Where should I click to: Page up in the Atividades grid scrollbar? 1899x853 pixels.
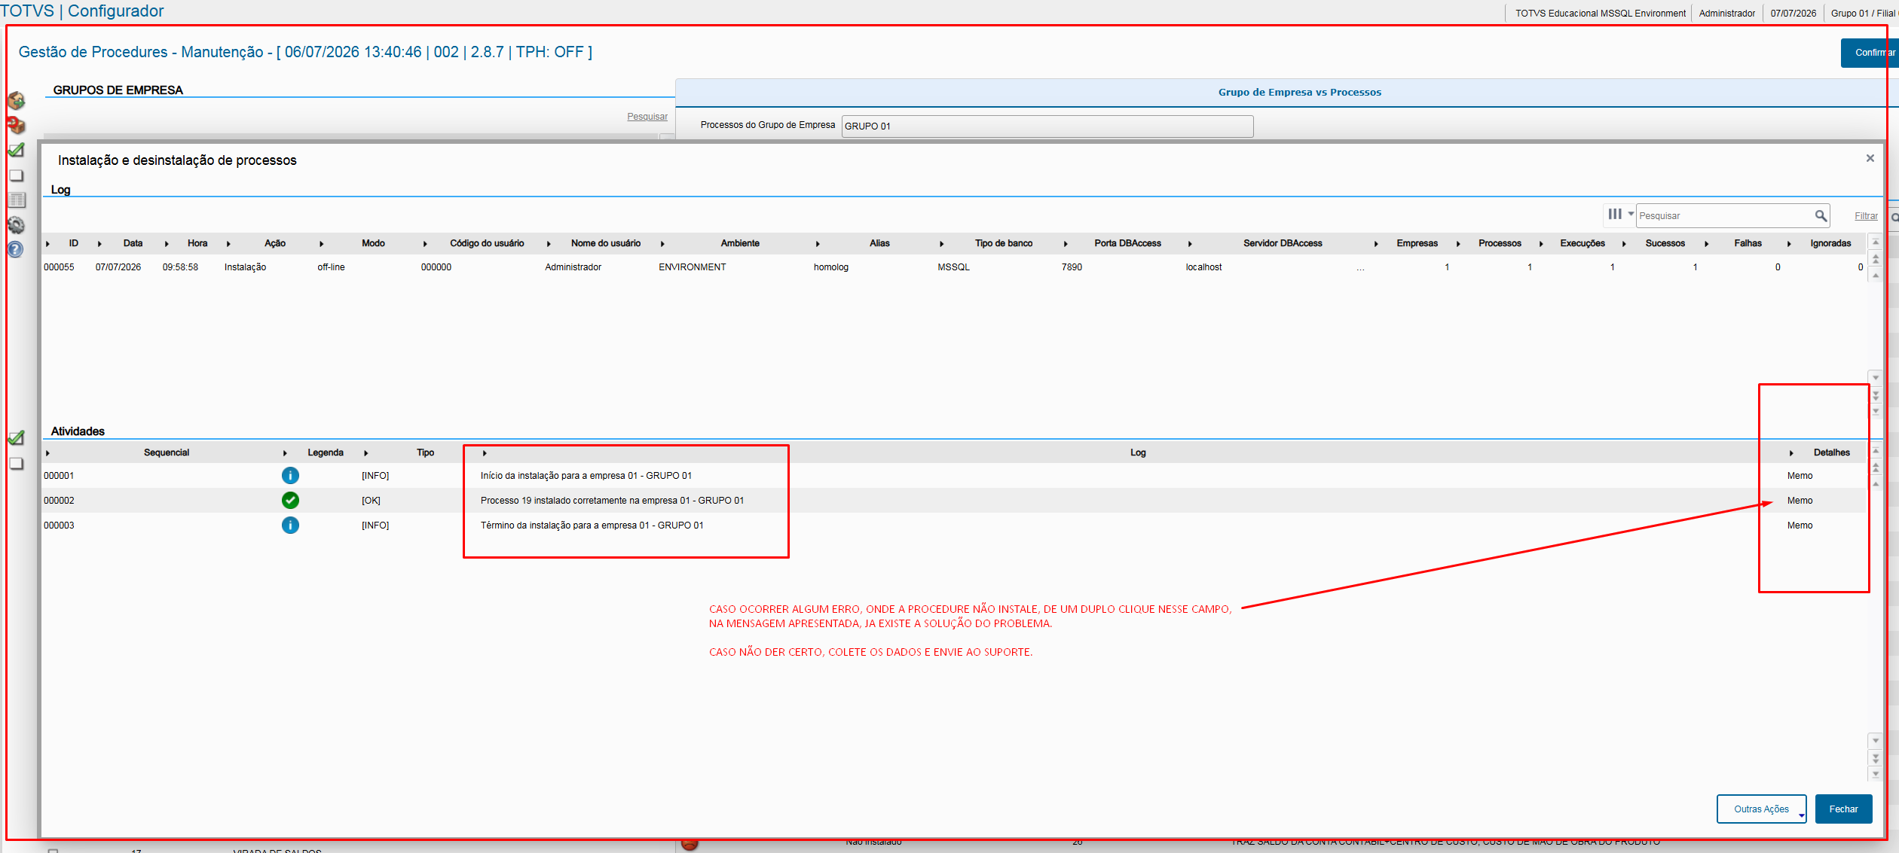(x=1876, y=468)
